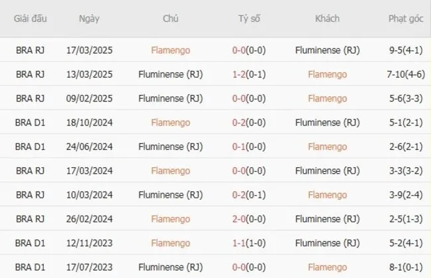Open the 0-2(0-1) score from 10/03/2024
This screenshot has height=278, width=431.
click(249, 194)
